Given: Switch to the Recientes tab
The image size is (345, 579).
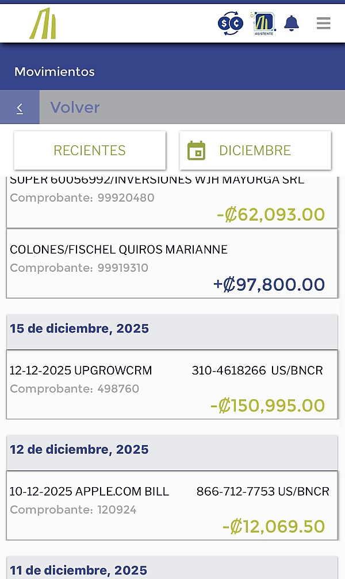Looking at the screenshot, I should pyautogui.click(x=90, y=150).
